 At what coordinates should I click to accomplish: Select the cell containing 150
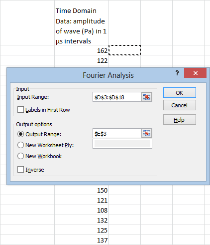pos(82,190)
